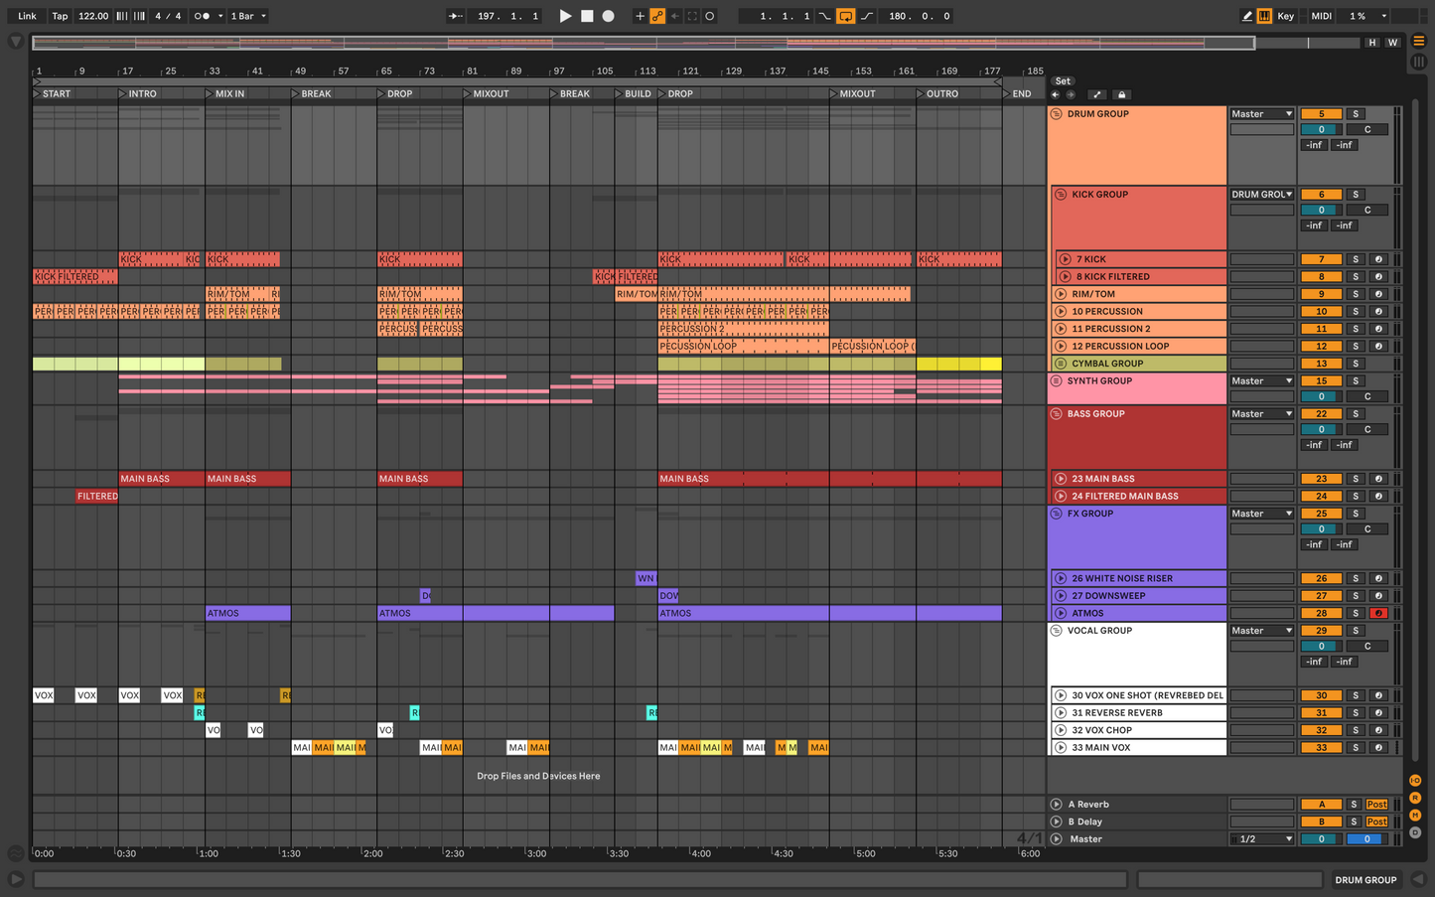Click the Lock Envelopes padlock icon
1435x897 pixels.
(1121, 94)
